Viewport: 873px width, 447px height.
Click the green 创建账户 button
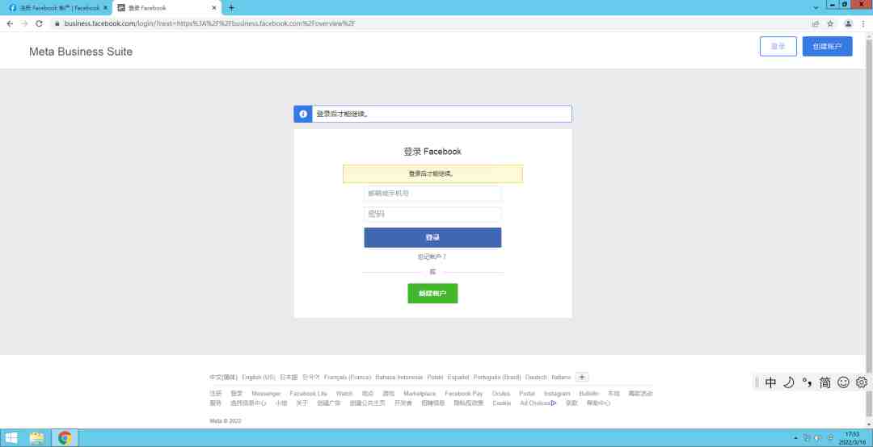(x=432, y=293)
